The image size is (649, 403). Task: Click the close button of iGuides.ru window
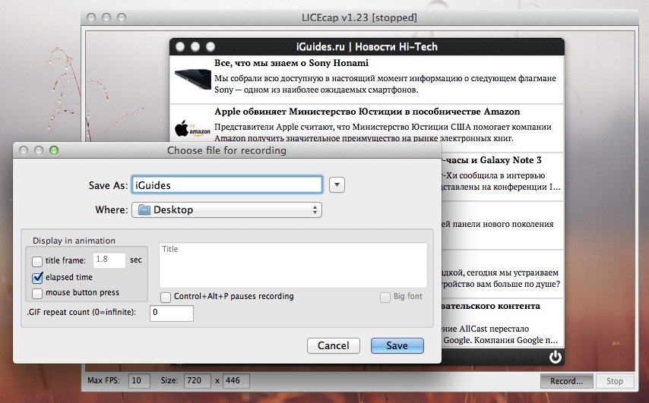180,47
